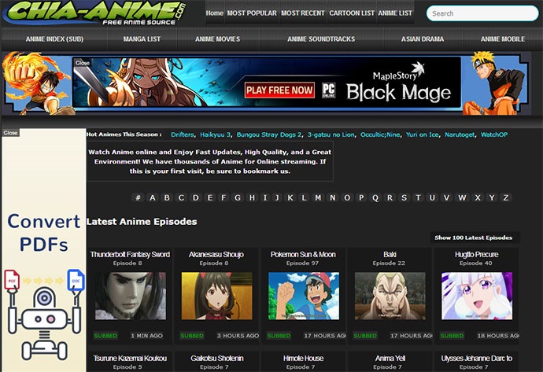
Task: Select letter B in alphabet index
Action: (167, 197)
